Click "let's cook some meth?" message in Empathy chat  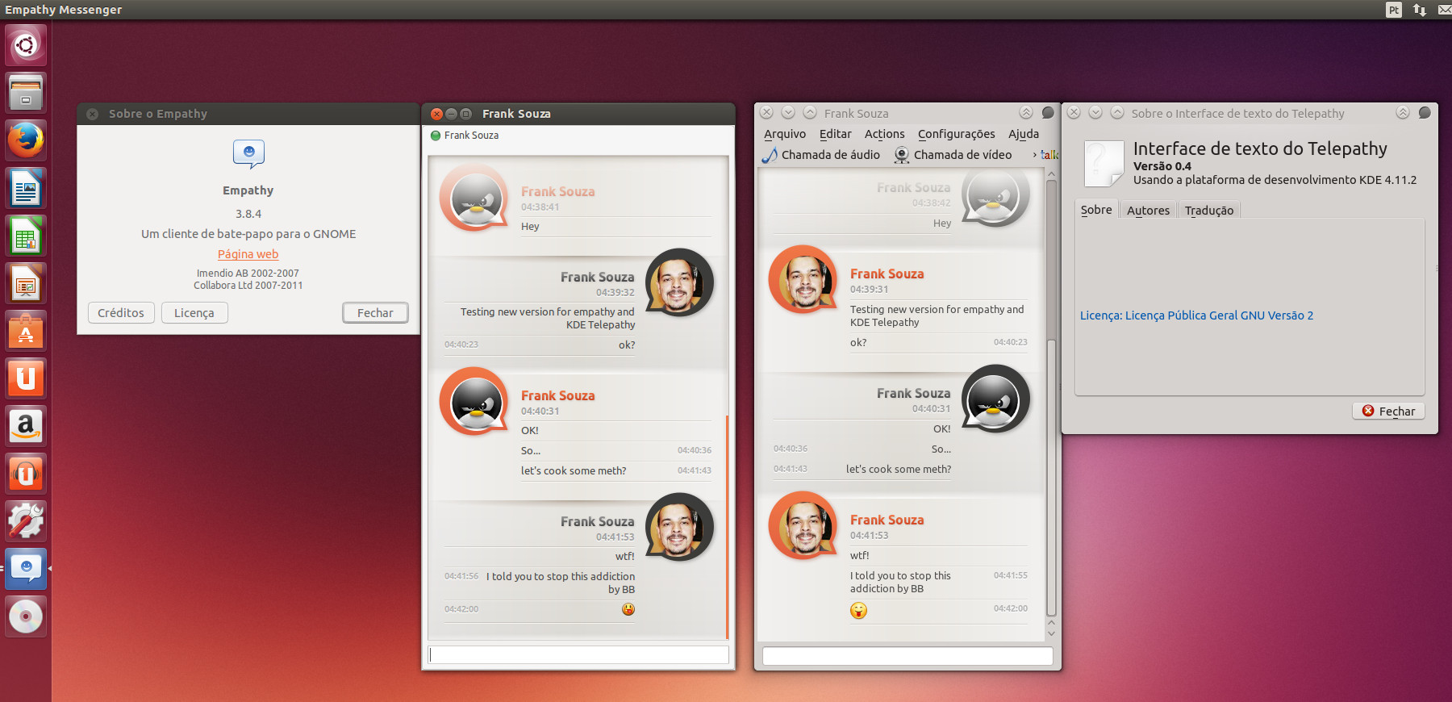coord(574,471)
